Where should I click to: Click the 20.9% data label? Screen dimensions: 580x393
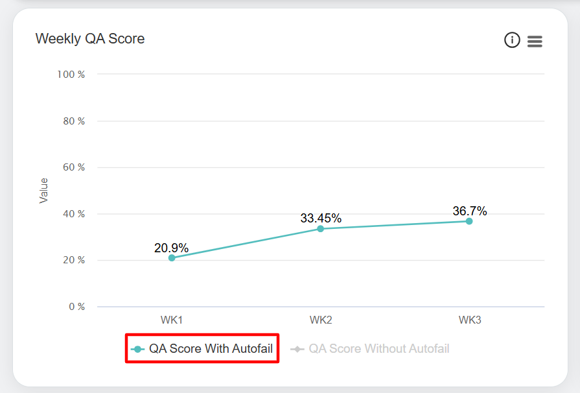click(172, 248)
